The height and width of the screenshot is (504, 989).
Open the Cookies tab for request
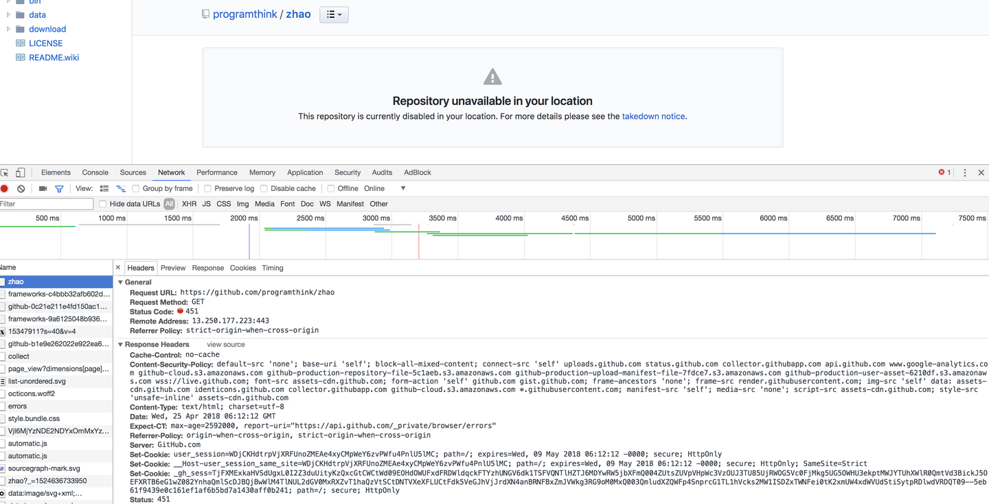point(242,268)
